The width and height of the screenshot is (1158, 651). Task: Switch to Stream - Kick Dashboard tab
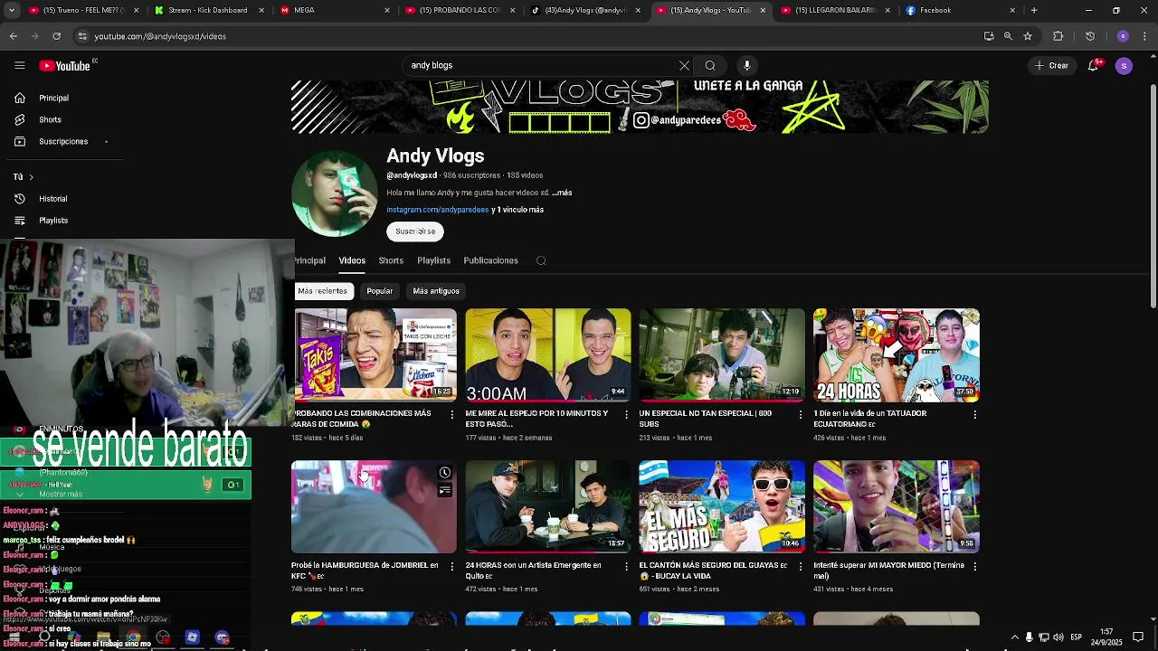[x=209, y=10]
